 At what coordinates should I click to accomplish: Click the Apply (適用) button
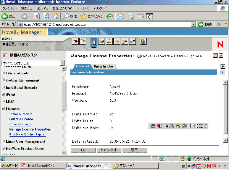tap(135, 150)
